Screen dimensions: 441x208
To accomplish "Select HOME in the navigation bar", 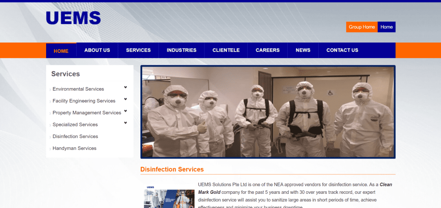I will pyautogui.click(x=61, y=51).
